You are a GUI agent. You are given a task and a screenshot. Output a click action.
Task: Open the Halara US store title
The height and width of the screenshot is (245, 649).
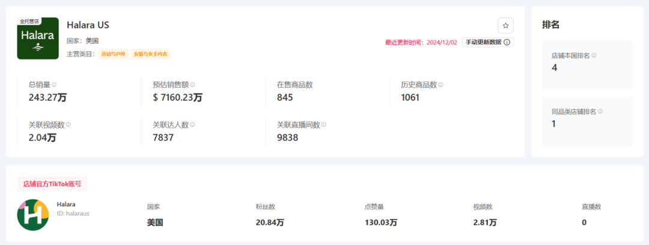[x=88, y=25]
